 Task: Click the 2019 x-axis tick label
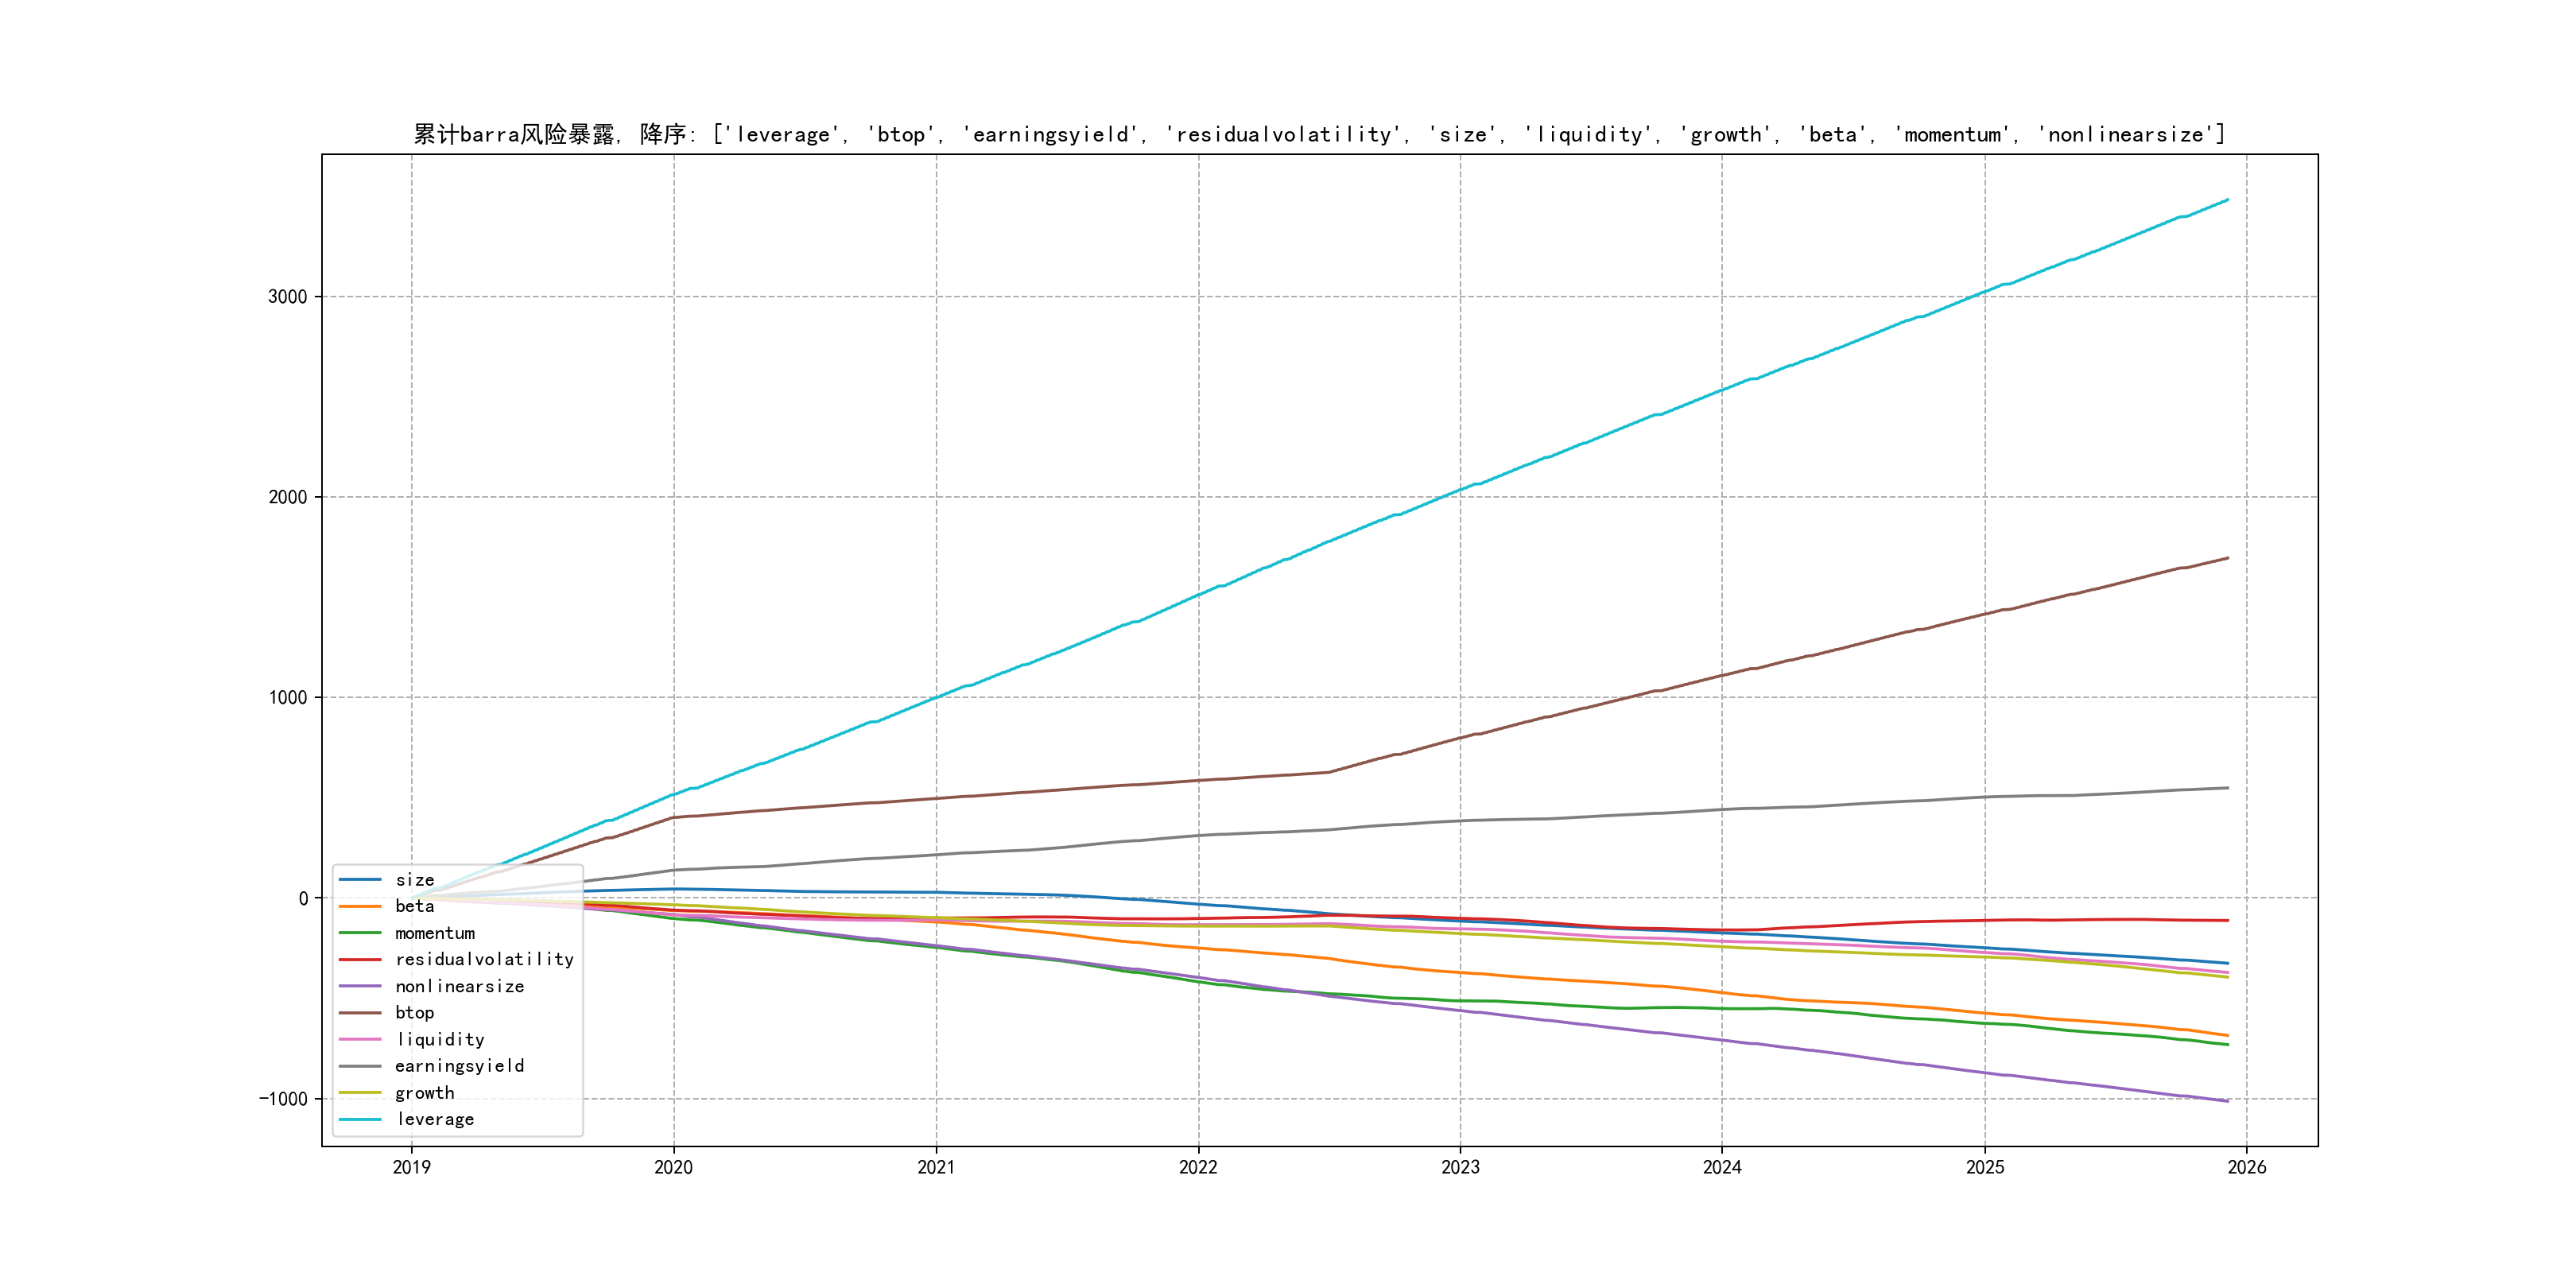pos(411,1167)
